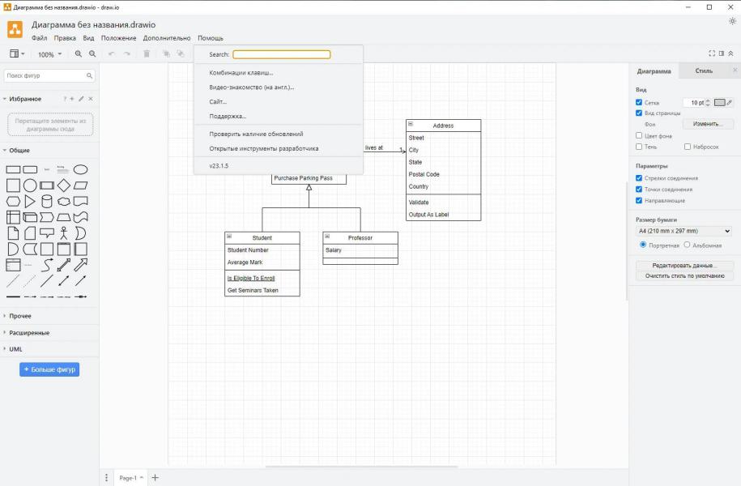This screenshot has width=741, height=486.
Task: Collapse the Общие shapes section
Action: point(5,151)
